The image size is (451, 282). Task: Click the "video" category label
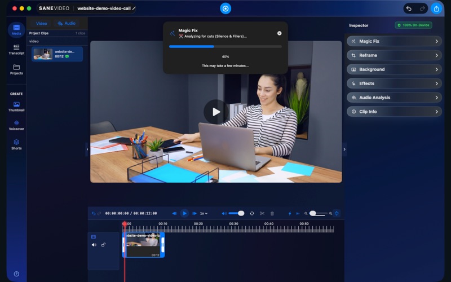tap(34, 41)
